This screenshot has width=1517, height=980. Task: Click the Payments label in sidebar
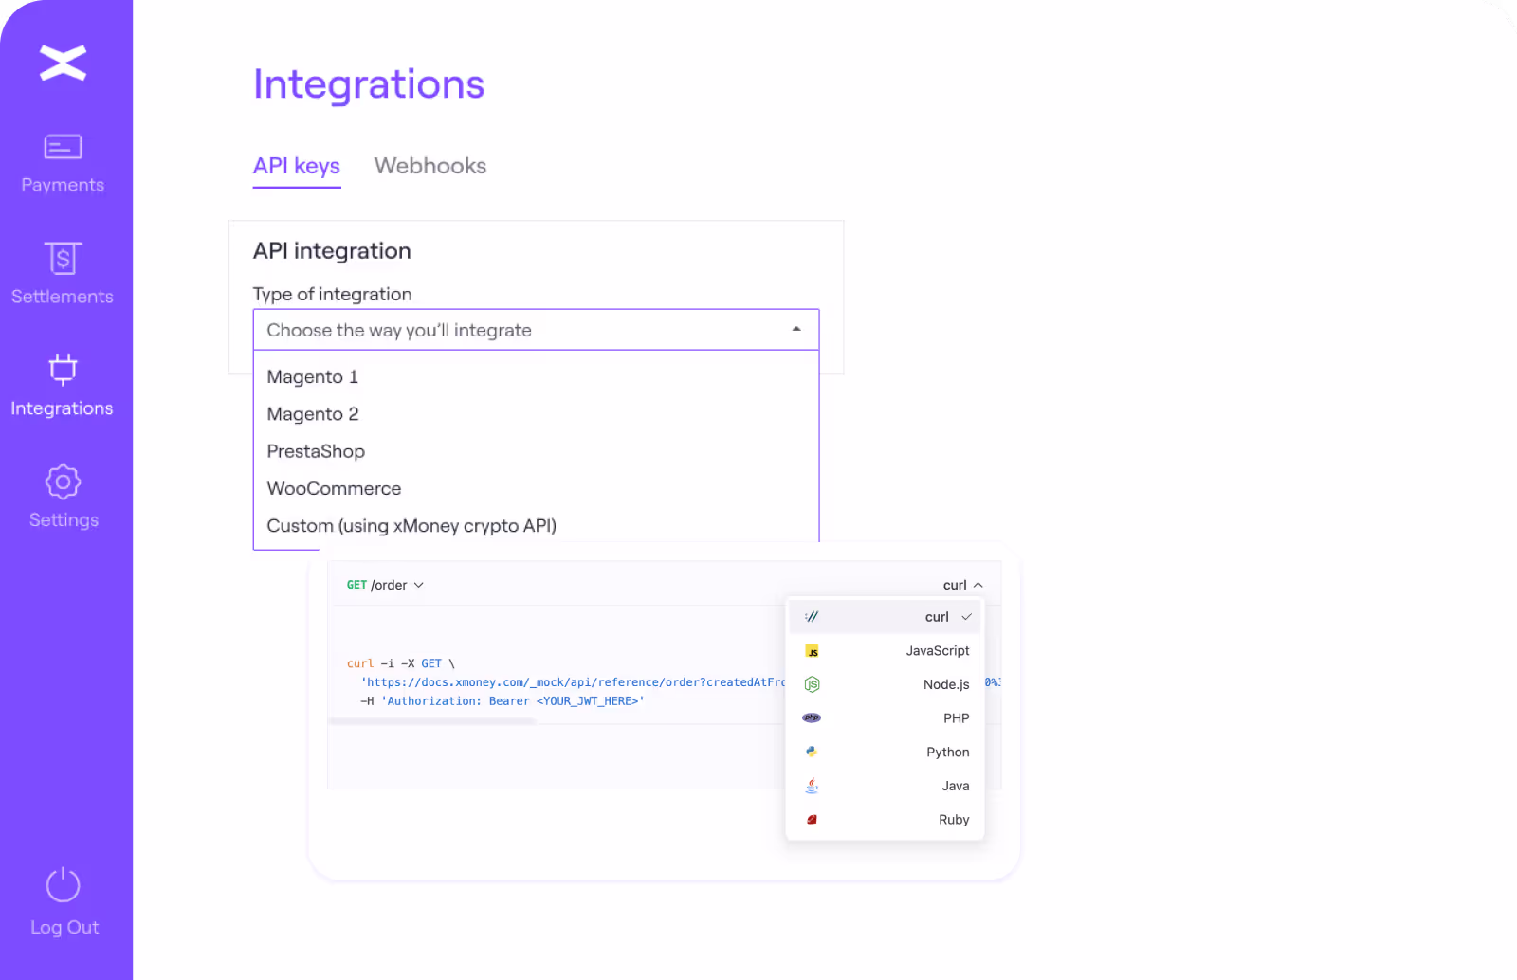coord(63,186)
